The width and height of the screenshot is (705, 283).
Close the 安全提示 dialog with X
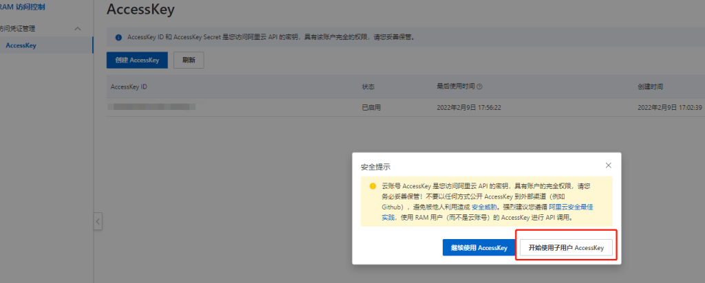click(x=609, y=165)
